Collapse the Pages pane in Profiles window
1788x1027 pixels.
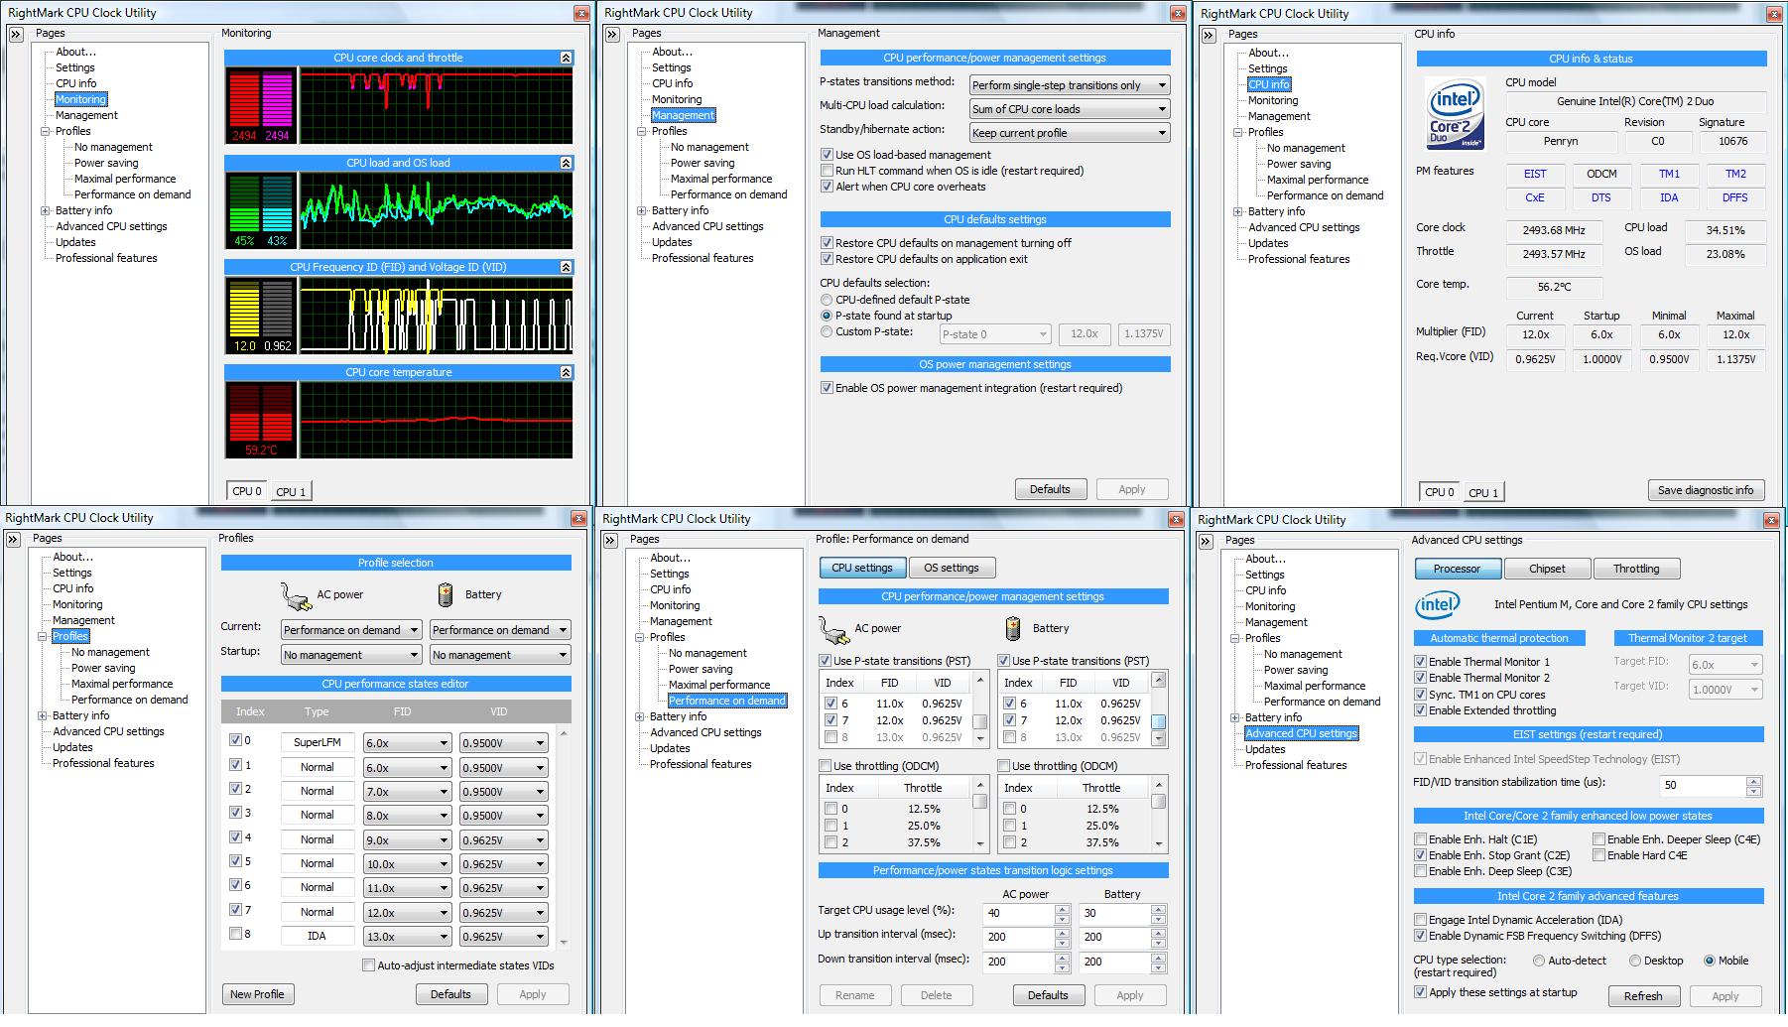pyautogui.click(x=13, y=539)
